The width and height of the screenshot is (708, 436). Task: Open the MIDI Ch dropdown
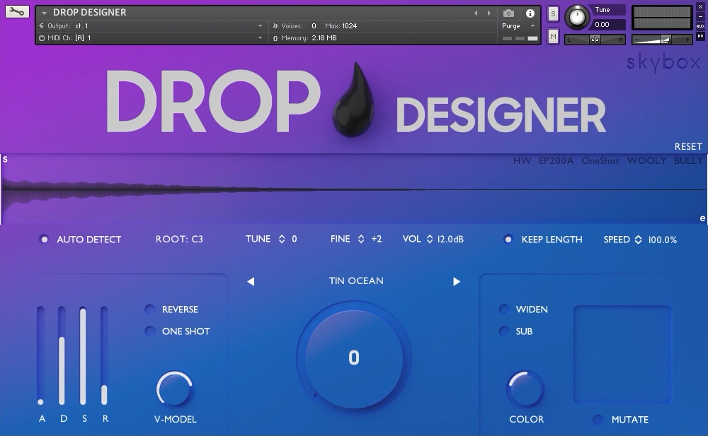260,38
